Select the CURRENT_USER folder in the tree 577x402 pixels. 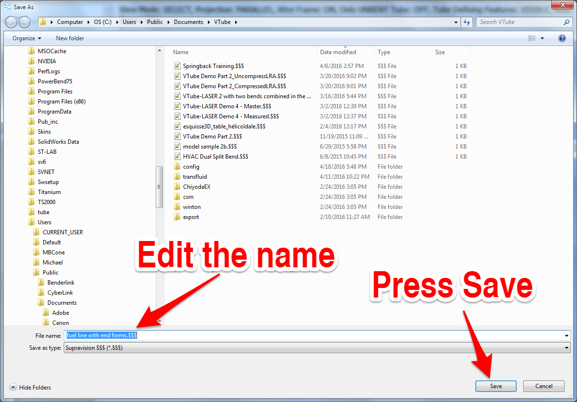click(x=62, y=232)
